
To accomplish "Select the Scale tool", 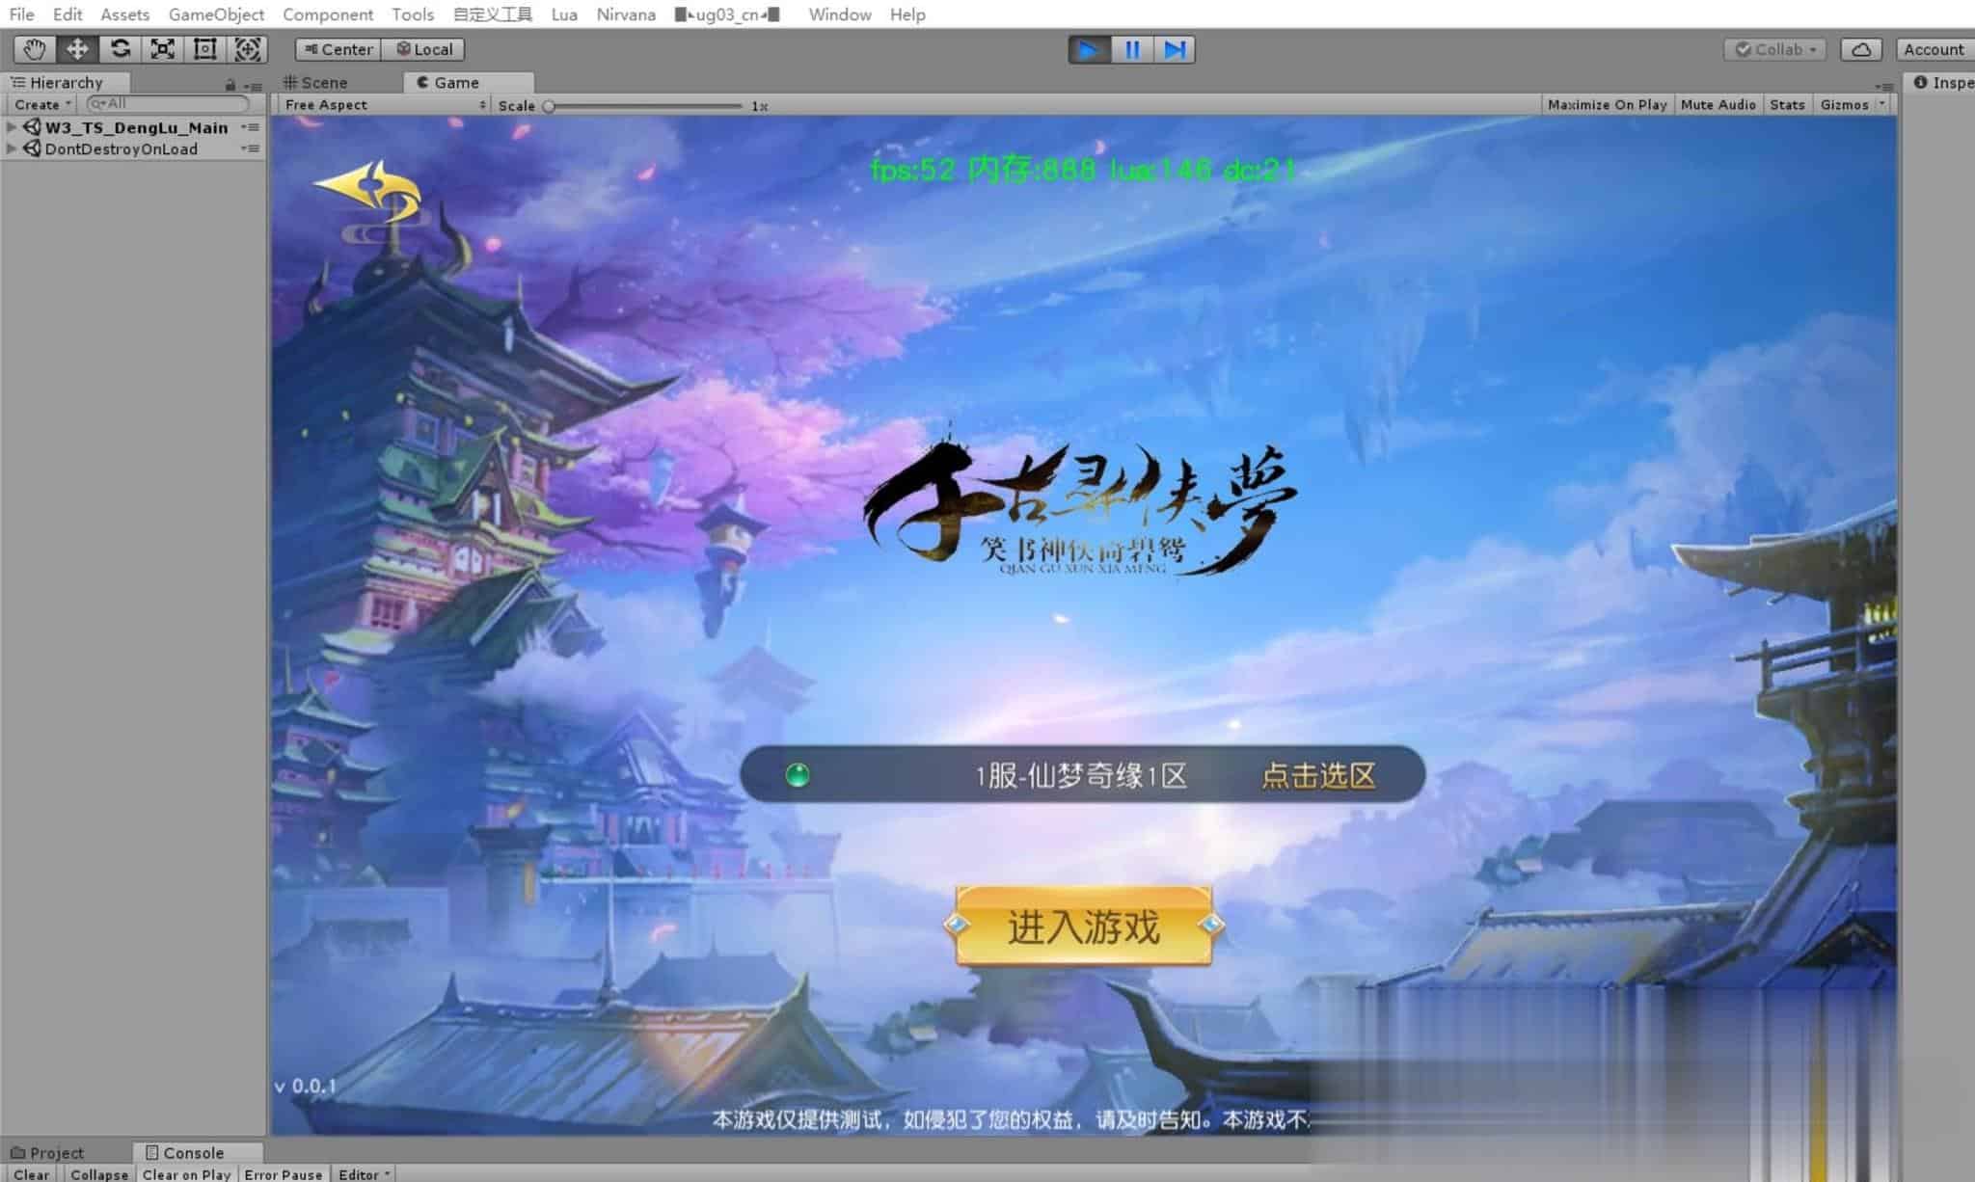I will (x=162, y=49).
